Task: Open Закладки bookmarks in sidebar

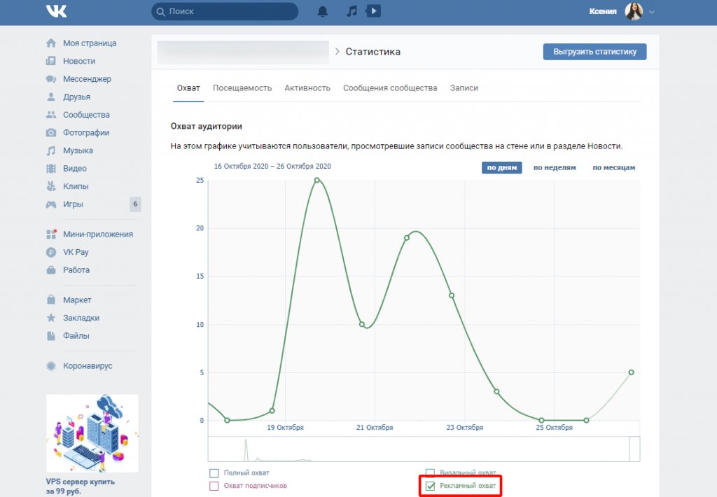Action: point(81,318)
